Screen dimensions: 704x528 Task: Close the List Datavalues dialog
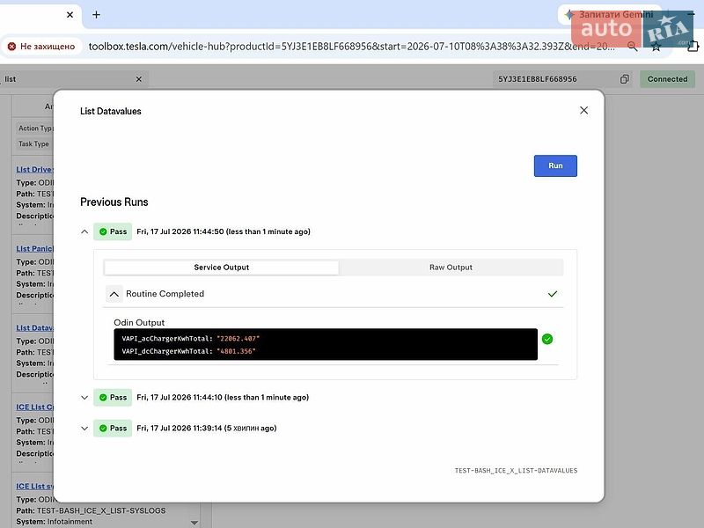[x=583, y=111]
